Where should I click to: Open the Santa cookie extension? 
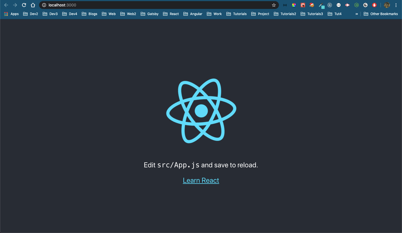click(x=312, y=5)
